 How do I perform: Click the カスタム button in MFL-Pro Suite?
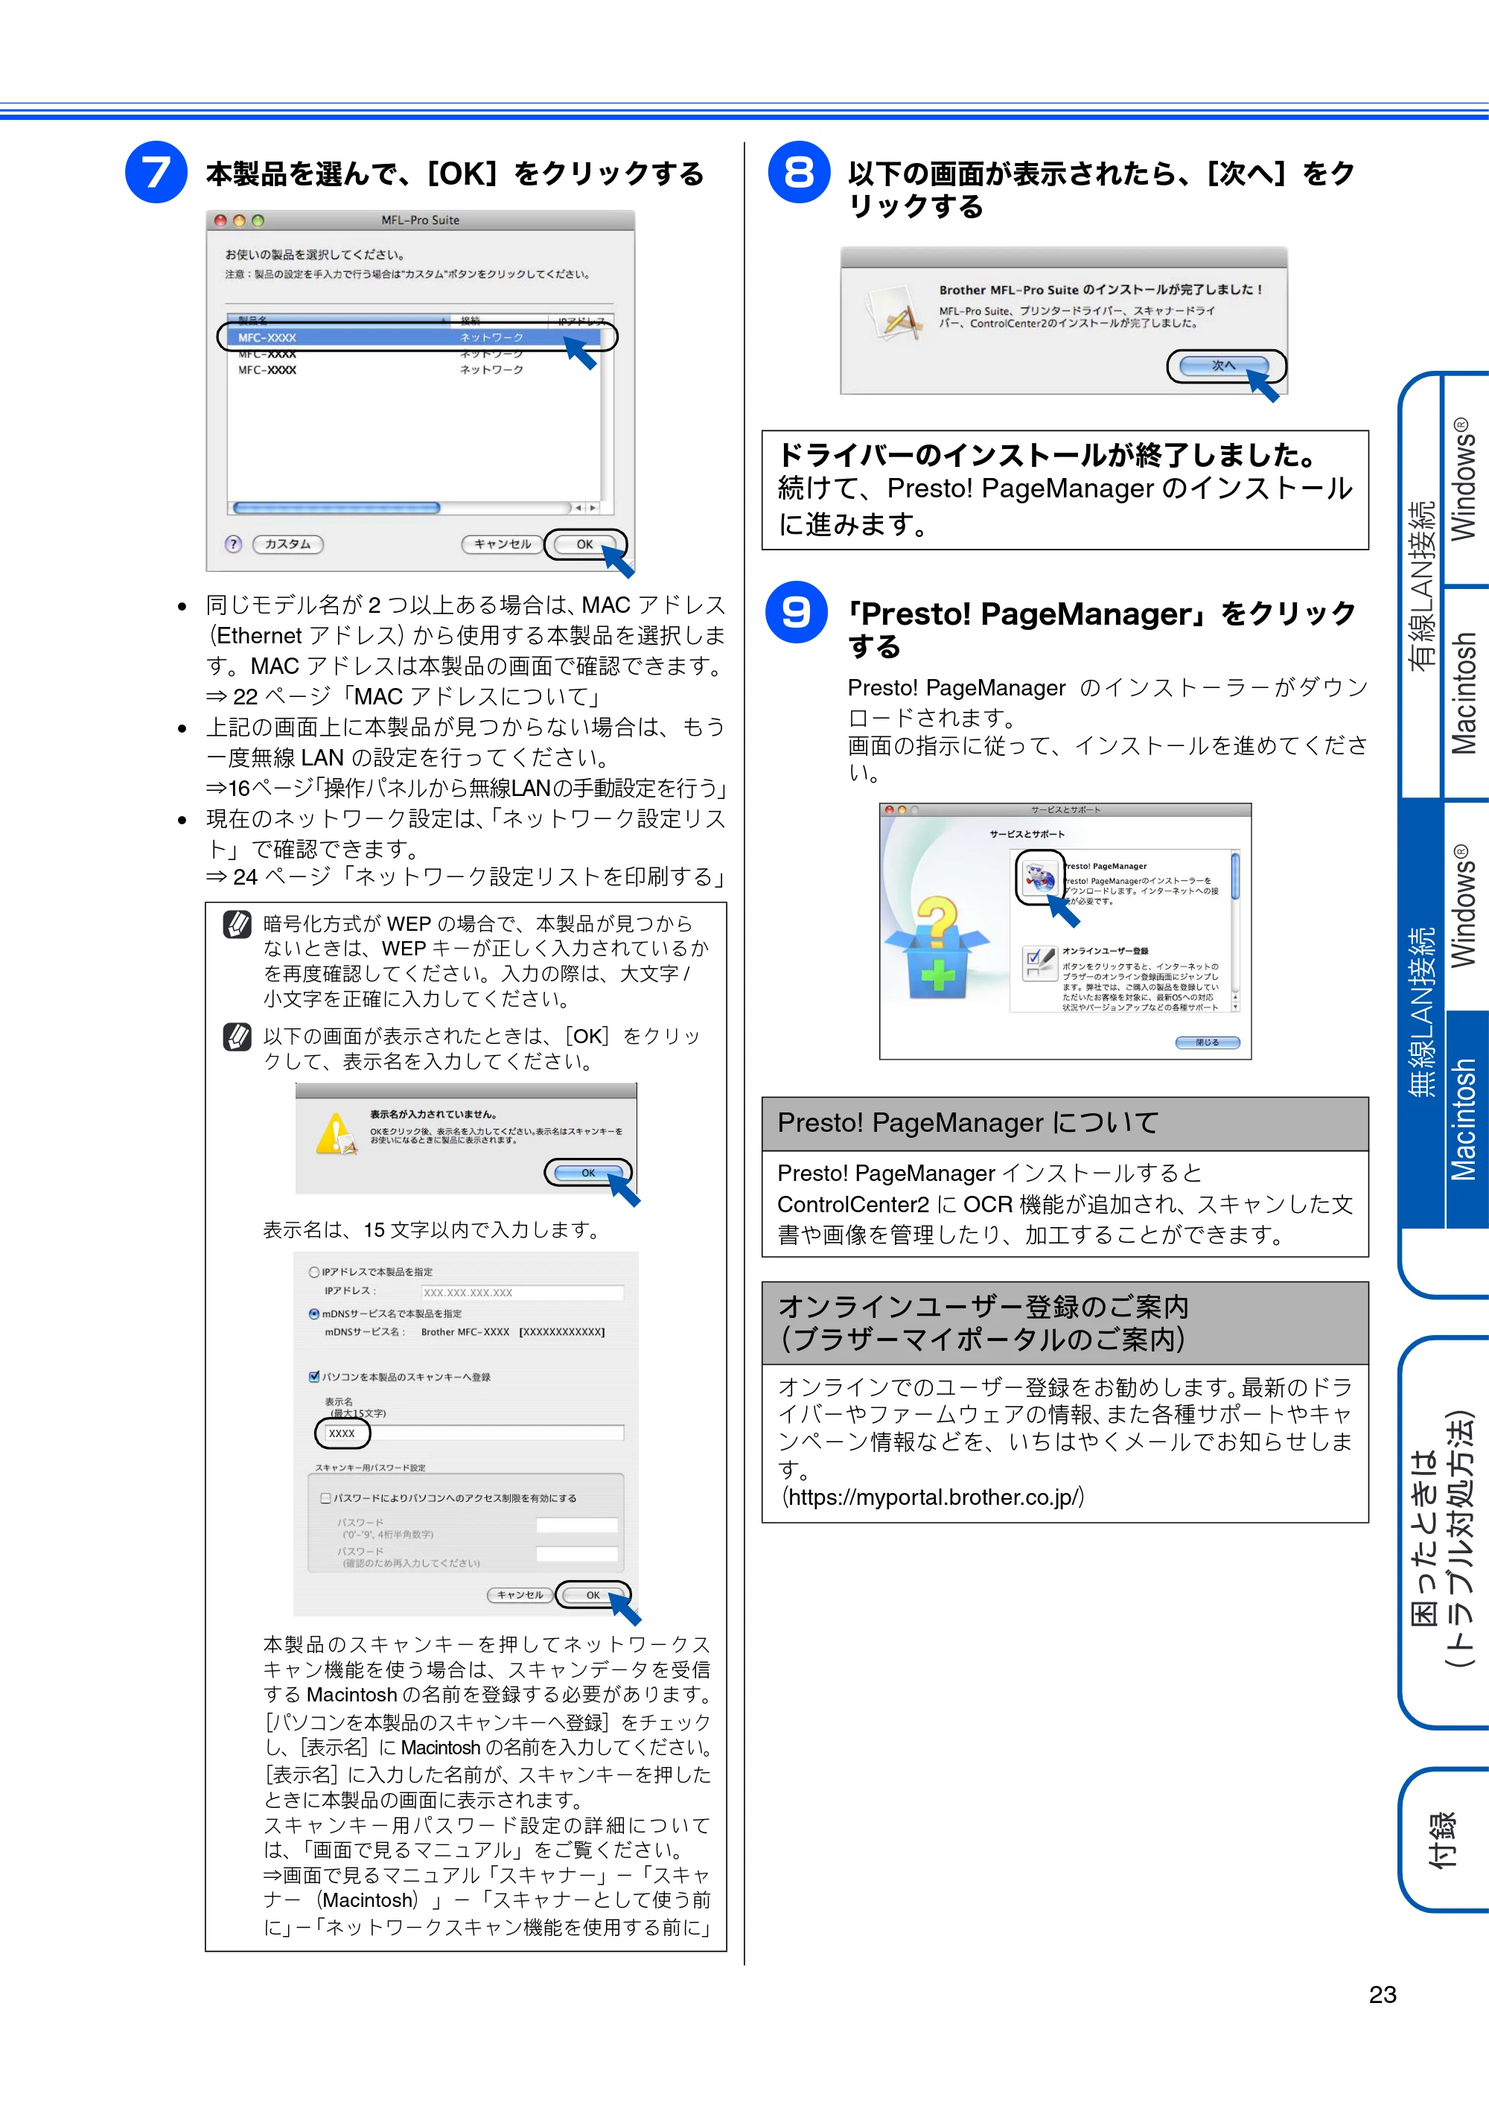[x=287, y=544]
